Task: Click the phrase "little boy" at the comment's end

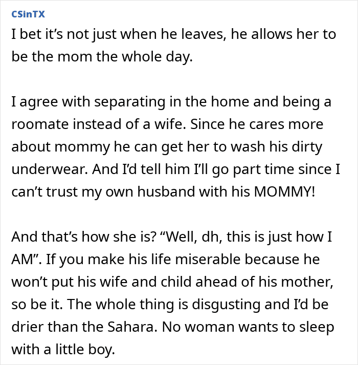Action: (85, 350)
